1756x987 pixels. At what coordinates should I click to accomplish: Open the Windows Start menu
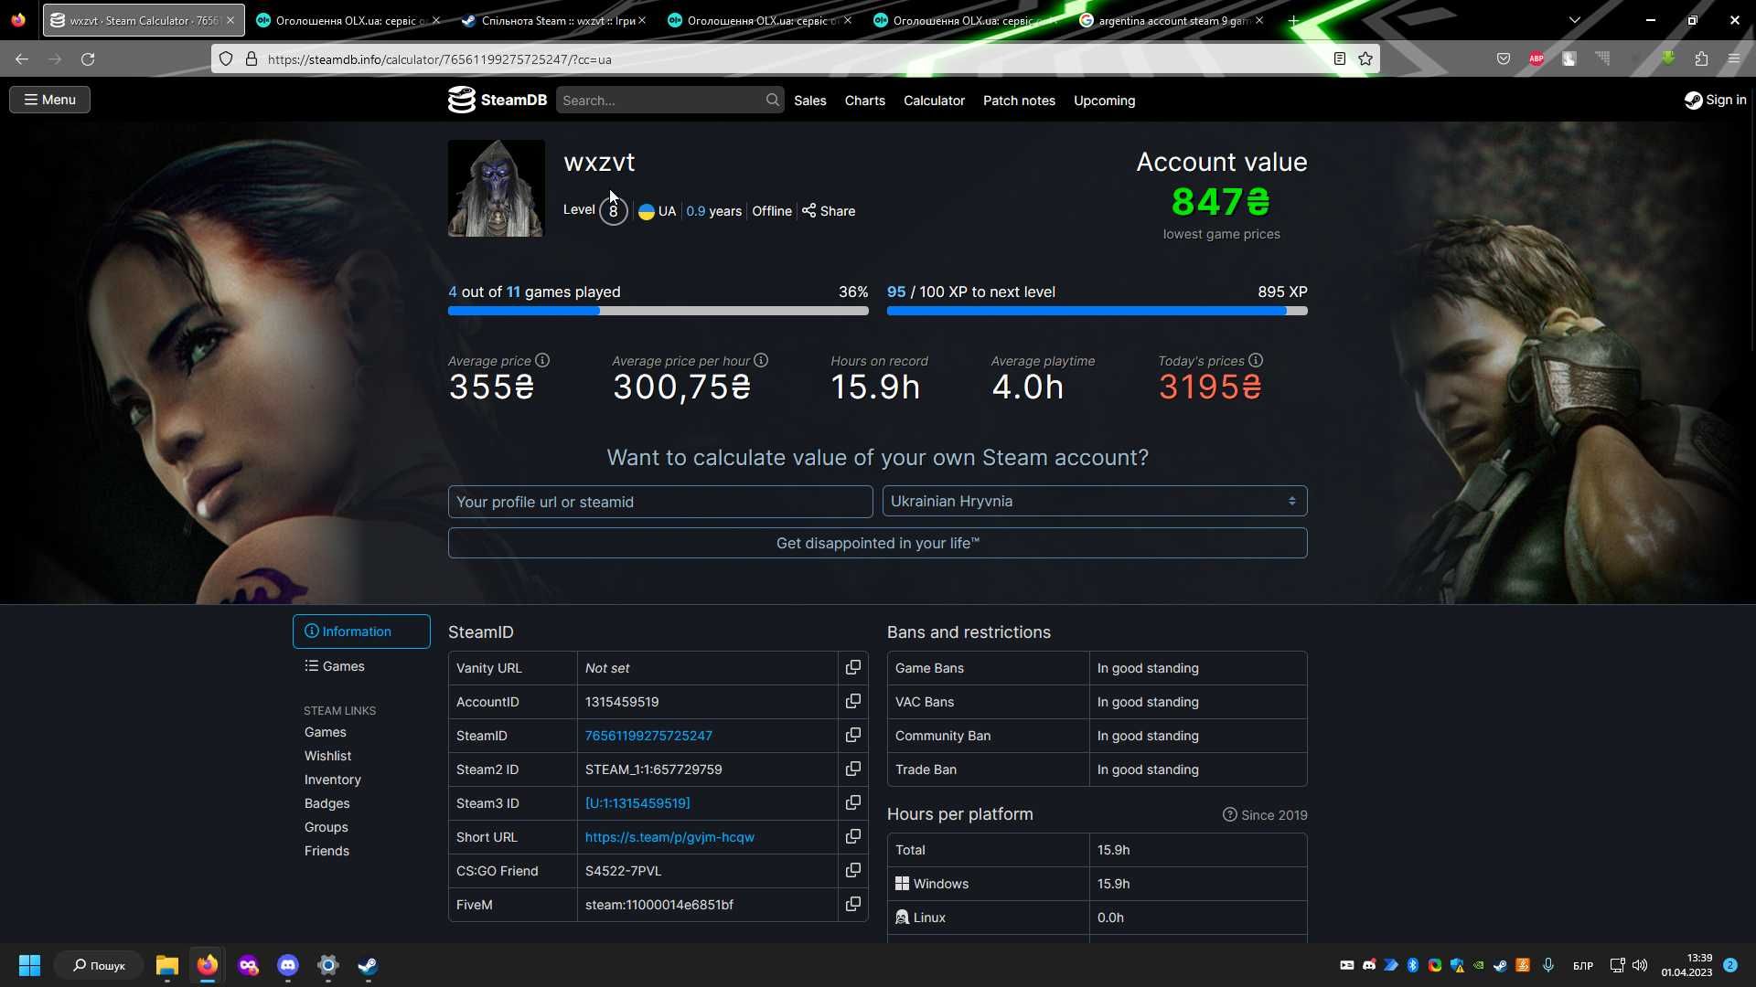coord(29,965)
